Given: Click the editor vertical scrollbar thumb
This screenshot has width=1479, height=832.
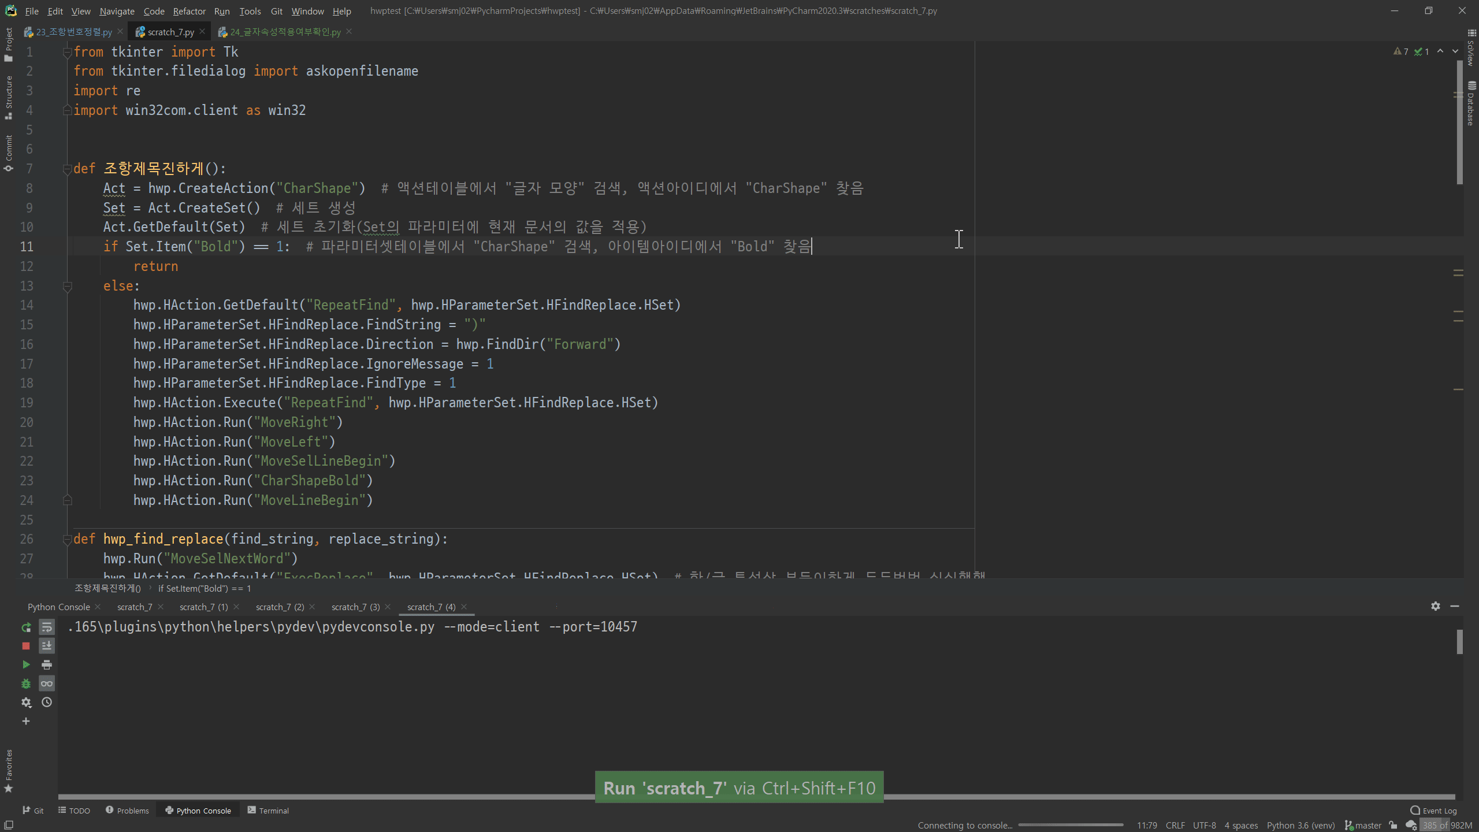Looking at the screenshot, I should pyautogui.click(x=1460, y=121).
